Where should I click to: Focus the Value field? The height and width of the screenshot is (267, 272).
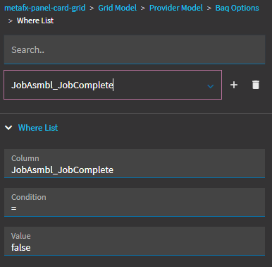(135, 241)
